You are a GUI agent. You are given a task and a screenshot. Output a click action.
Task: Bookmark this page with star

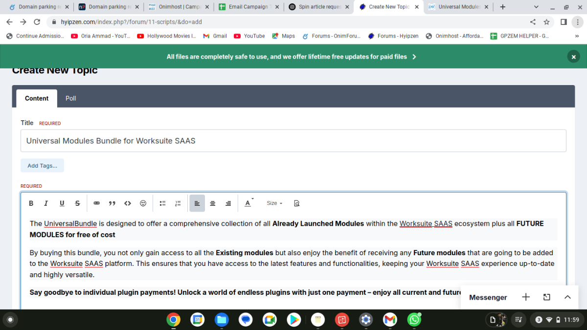(546, 22)
